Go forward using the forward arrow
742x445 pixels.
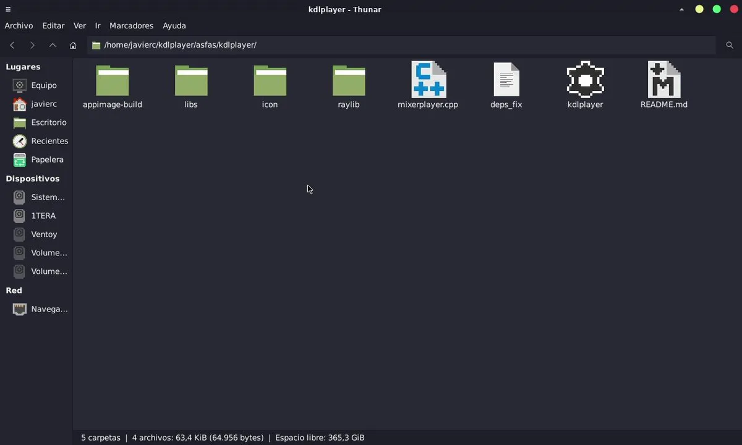(x=32, y=45)
